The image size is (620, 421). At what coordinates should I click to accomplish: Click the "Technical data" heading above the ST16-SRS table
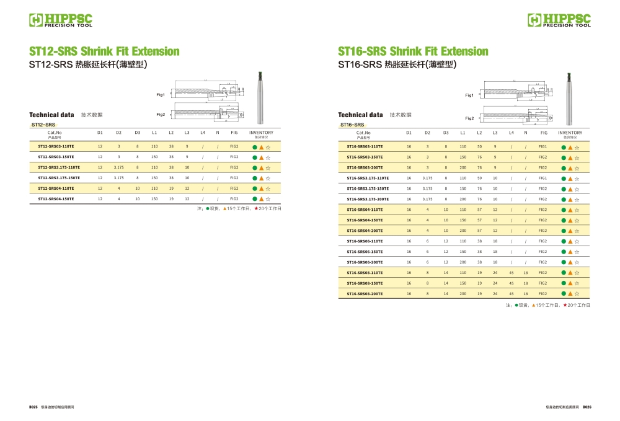point(360,115)
